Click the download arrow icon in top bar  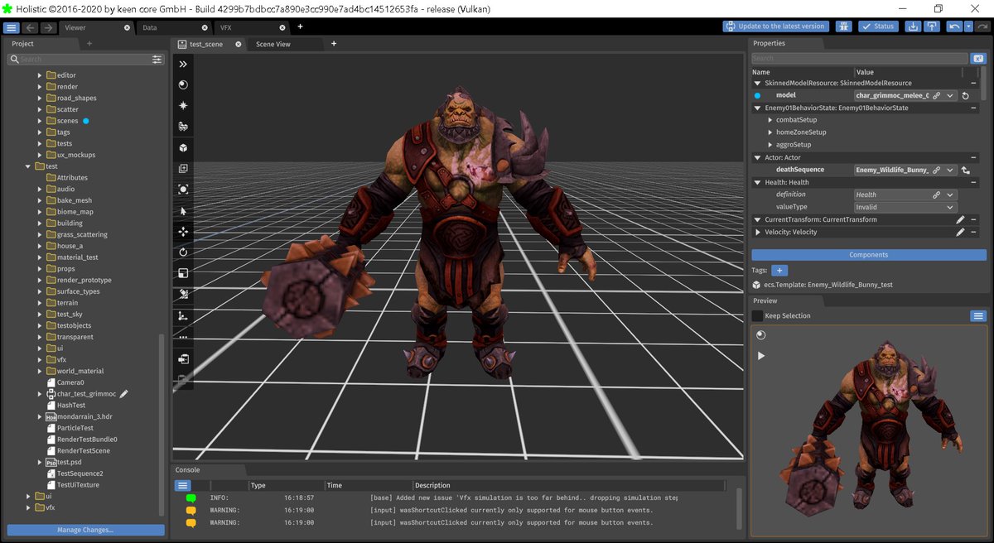[912, 26]
